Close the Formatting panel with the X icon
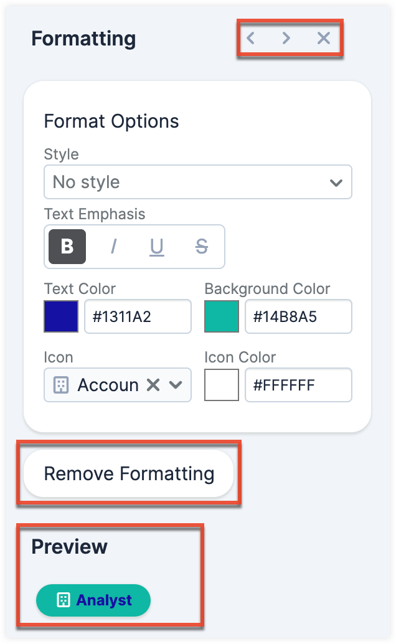Image resolution: width=396 pixels, height=644 pixels. pos(323,38)
